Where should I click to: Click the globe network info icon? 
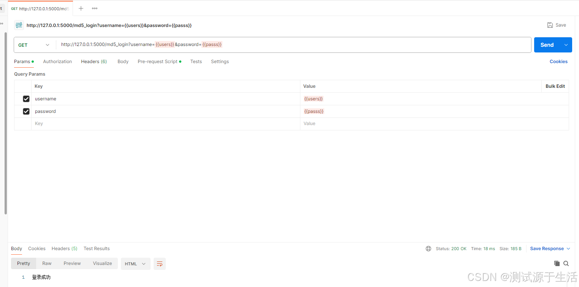(x=428, y=248)
